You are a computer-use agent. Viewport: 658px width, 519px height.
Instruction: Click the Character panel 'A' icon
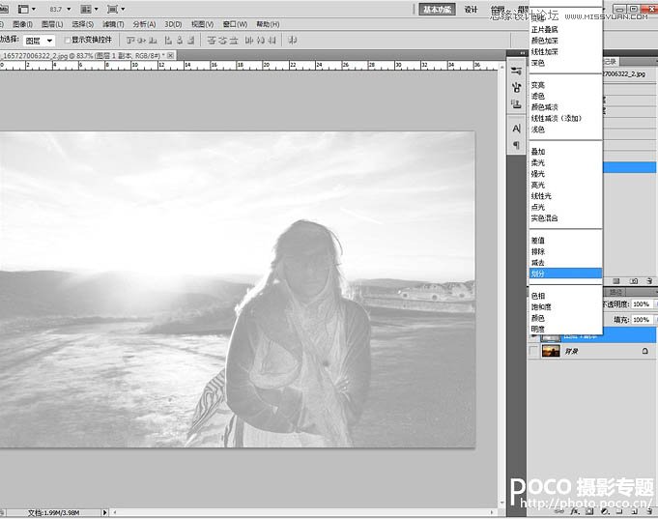click(516, 128)
